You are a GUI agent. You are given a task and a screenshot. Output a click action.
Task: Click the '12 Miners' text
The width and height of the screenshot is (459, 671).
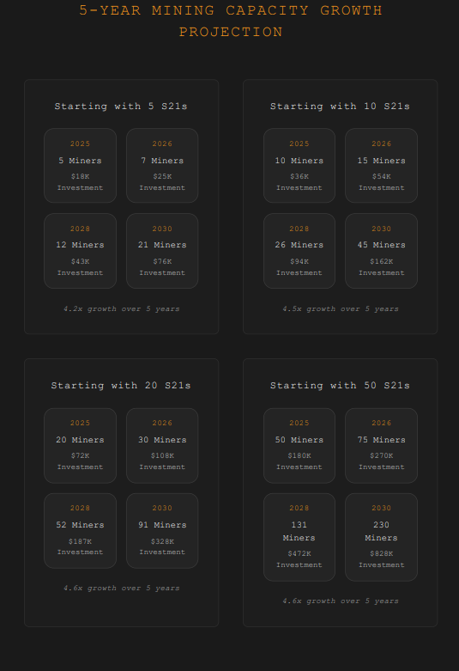pos(80,245)
